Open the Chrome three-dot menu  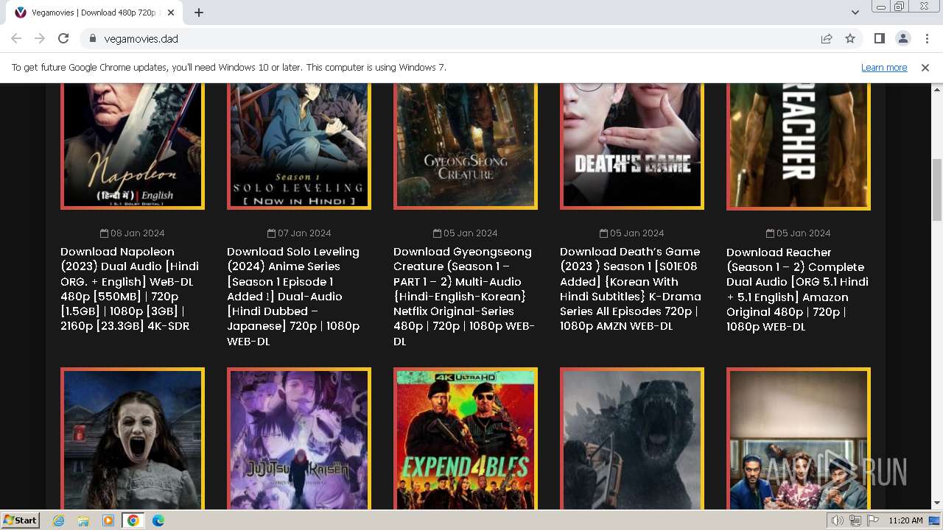[927, 38]
